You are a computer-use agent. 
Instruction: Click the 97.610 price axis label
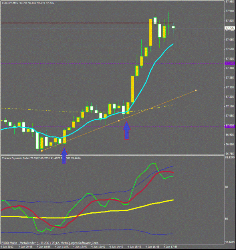(x=230, y=49)
